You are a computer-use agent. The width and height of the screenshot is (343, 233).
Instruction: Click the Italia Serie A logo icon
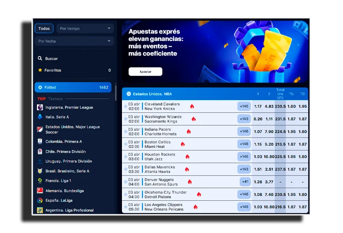tap(40, 116)
